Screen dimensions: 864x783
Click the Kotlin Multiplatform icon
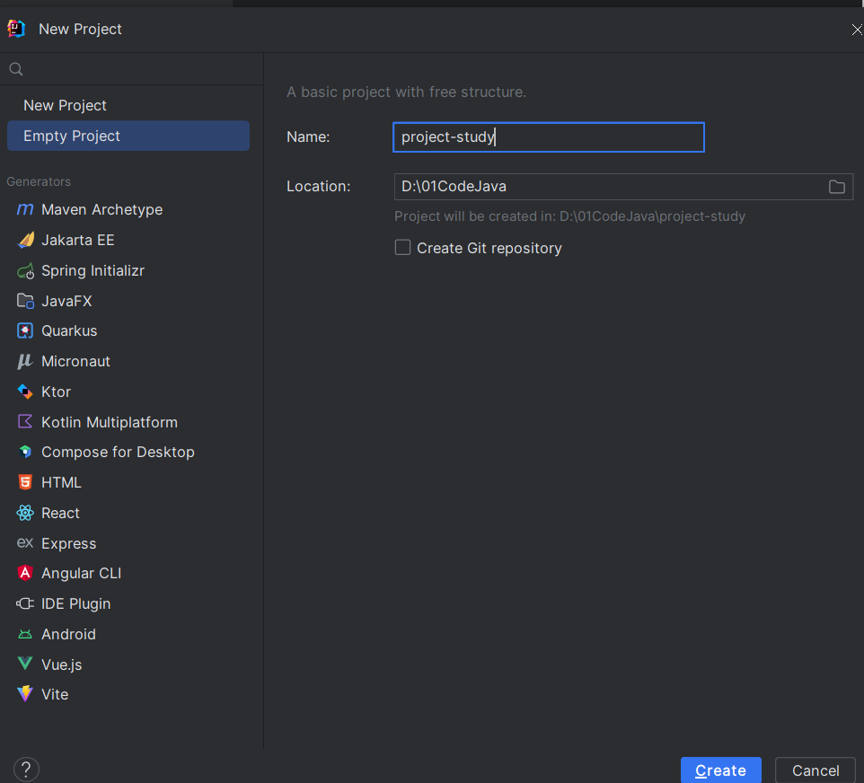[x=25, y=422]
